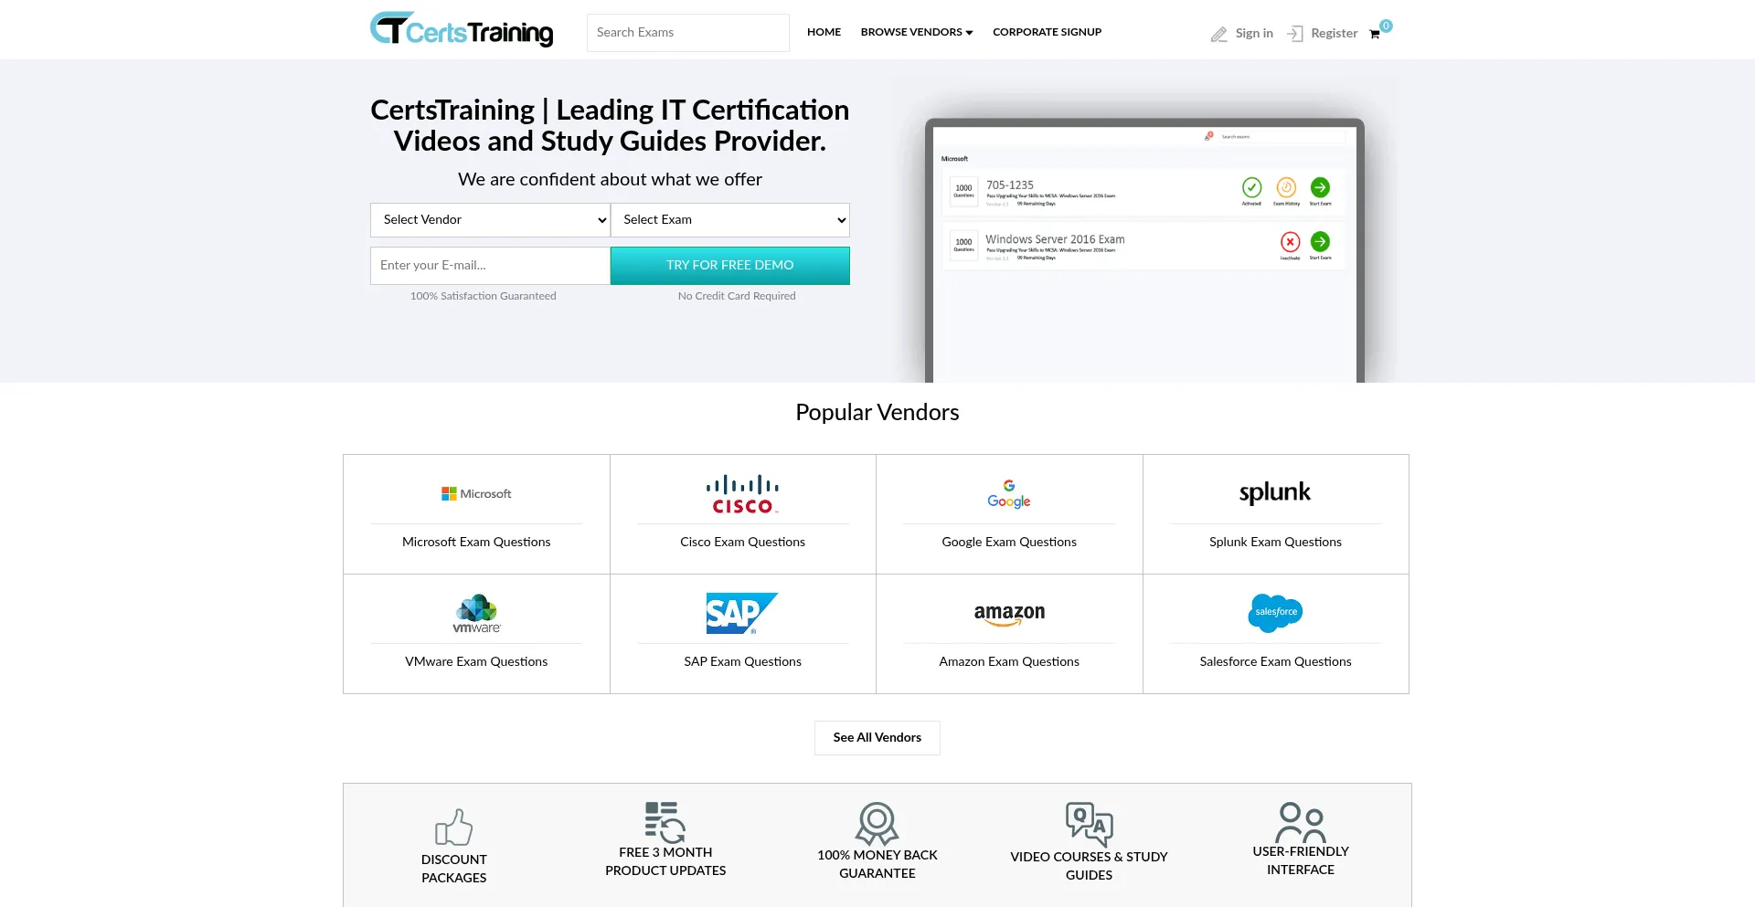Click the Money Back Guarantee badge icon
Image resolution: width=1755 pixels, height=907 pixels.
(x=877, y=823)
